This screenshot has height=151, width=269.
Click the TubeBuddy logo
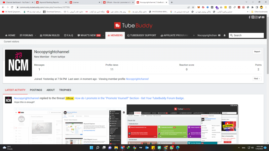(x=133, y=26)
